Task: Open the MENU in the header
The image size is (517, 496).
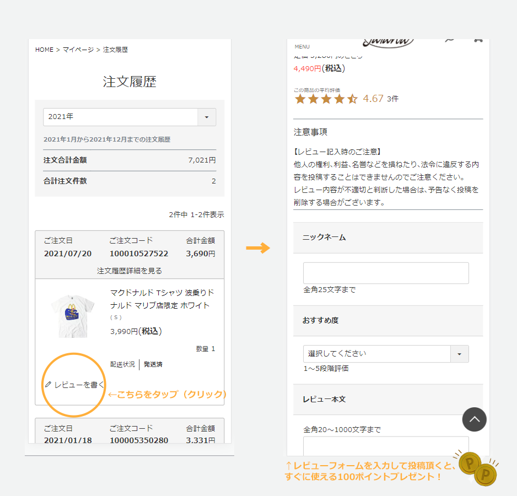Action: [x=302, y=46]
